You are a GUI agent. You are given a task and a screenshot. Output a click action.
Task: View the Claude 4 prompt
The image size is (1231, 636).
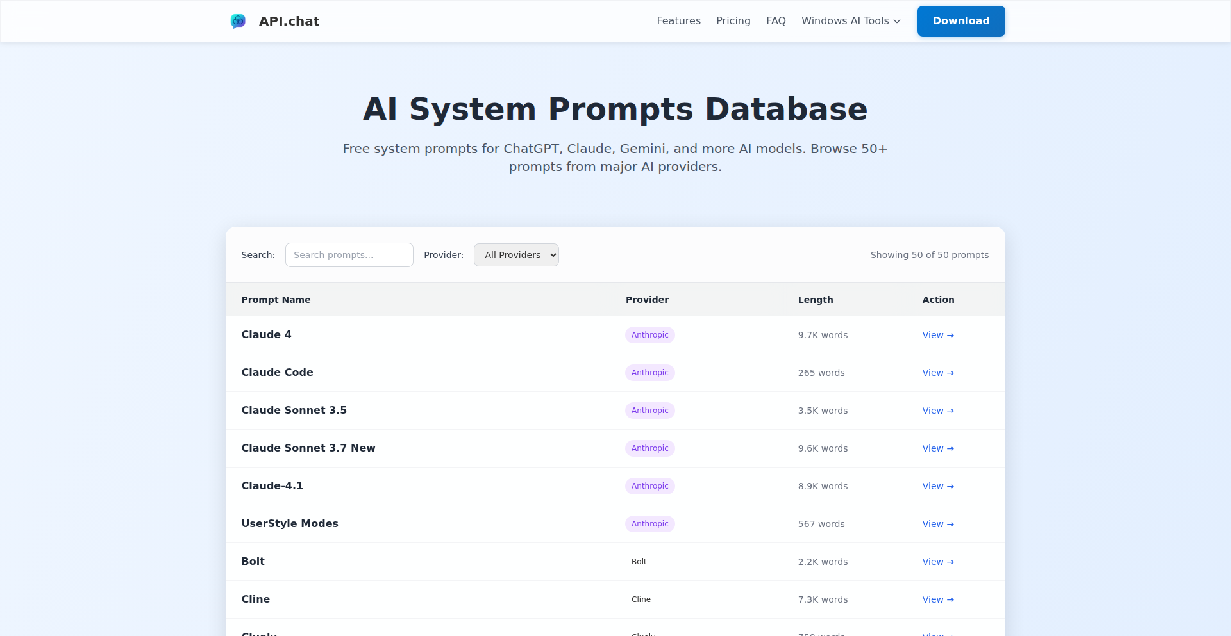tap(937, 335)
